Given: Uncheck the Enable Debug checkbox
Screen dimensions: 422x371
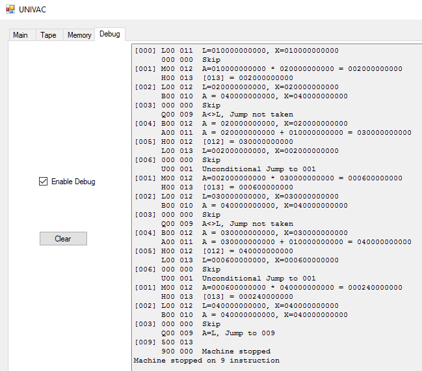Looking at the screenshot, I should coord(44,182).
